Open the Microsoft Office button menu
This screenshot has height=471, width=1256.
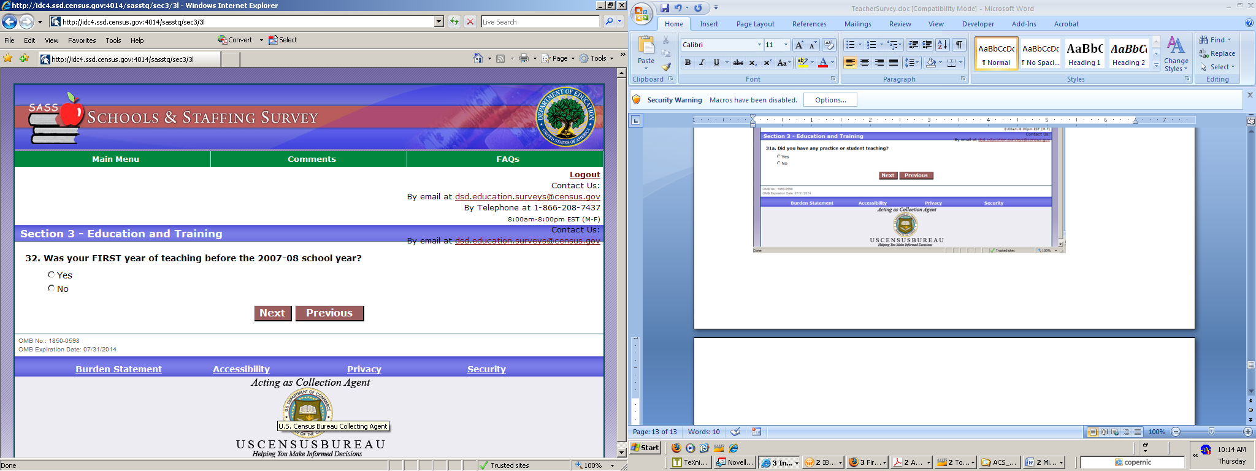coord(641,14)
